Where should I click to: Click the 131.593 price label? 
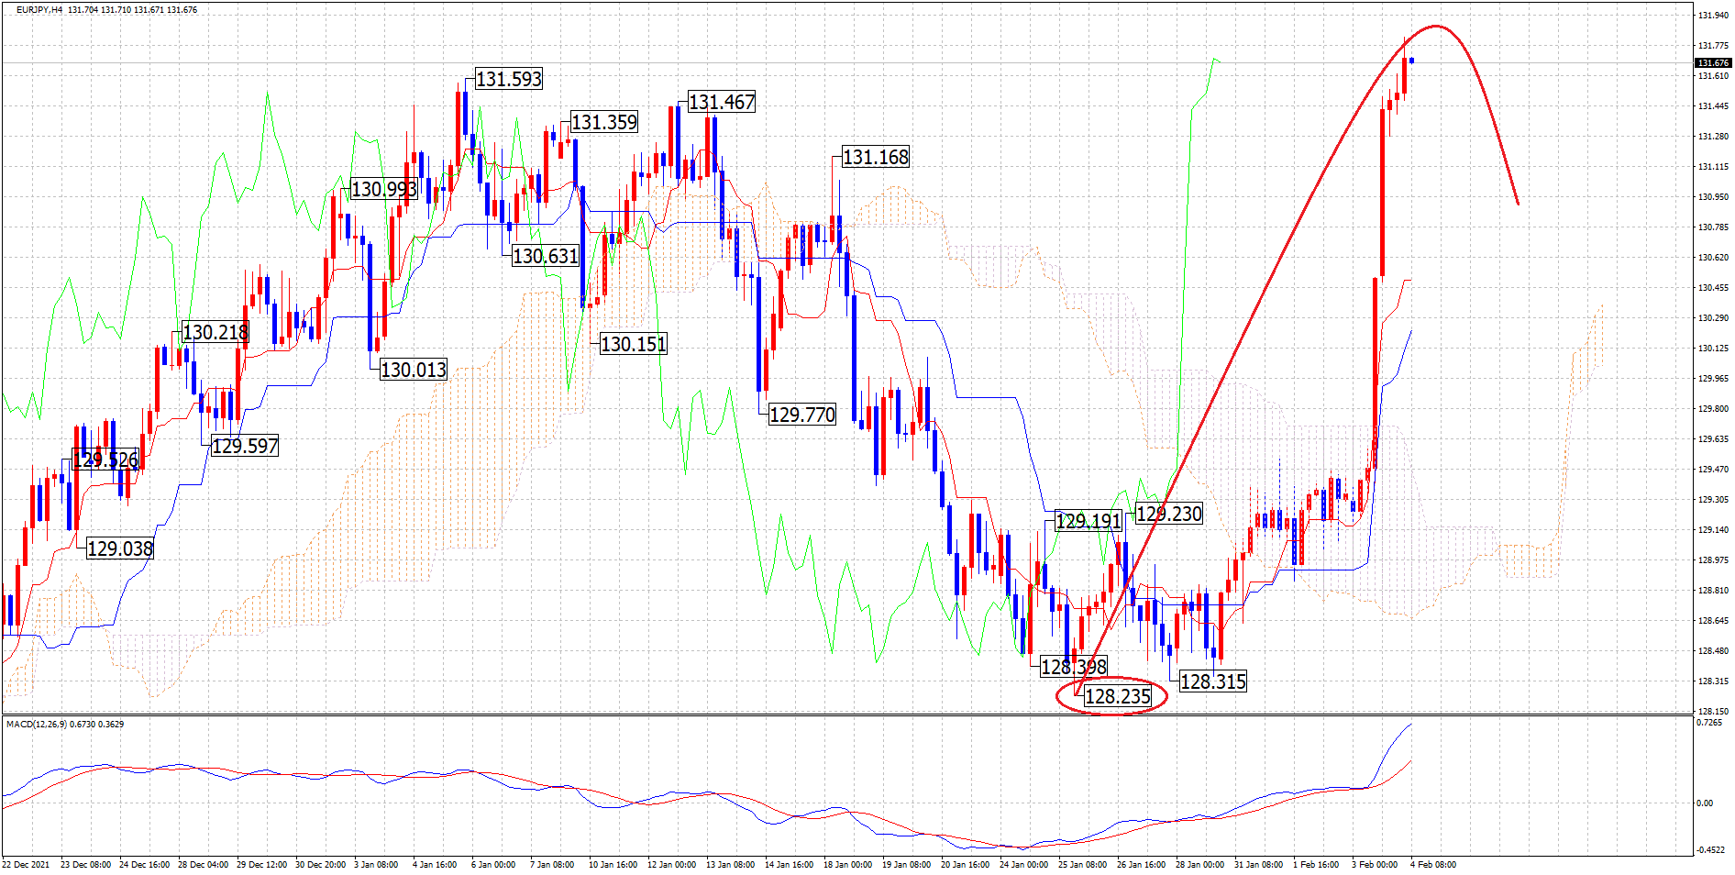click(x=509, y=79)
